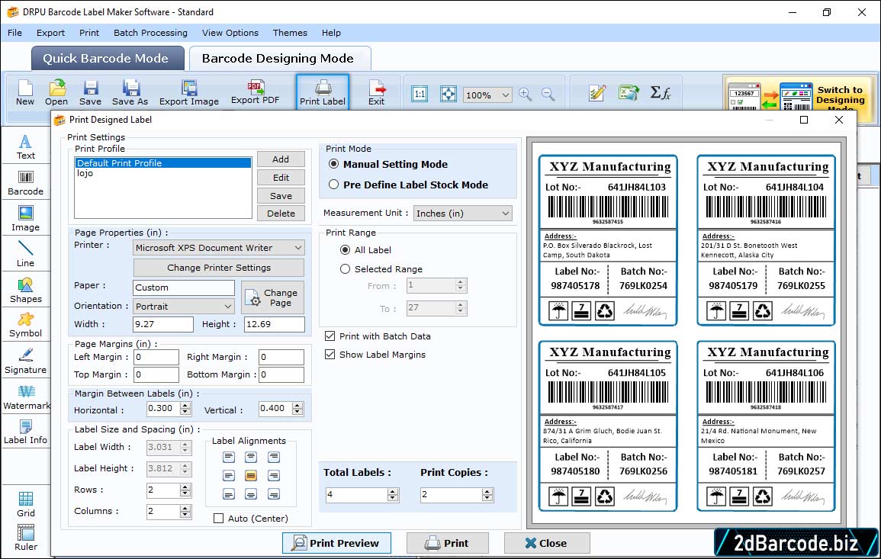
Task: Click the Left Margin input field
Action: 156,358
